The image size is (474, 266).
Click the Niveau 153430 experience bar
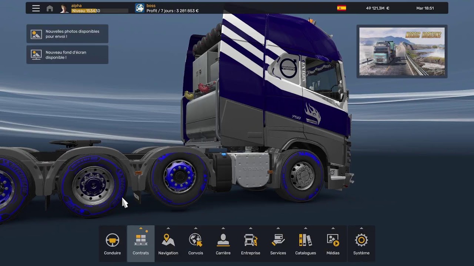click(100, 11)
